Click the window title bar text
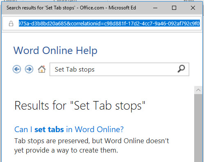204x162 pixels. click(71, 8)
